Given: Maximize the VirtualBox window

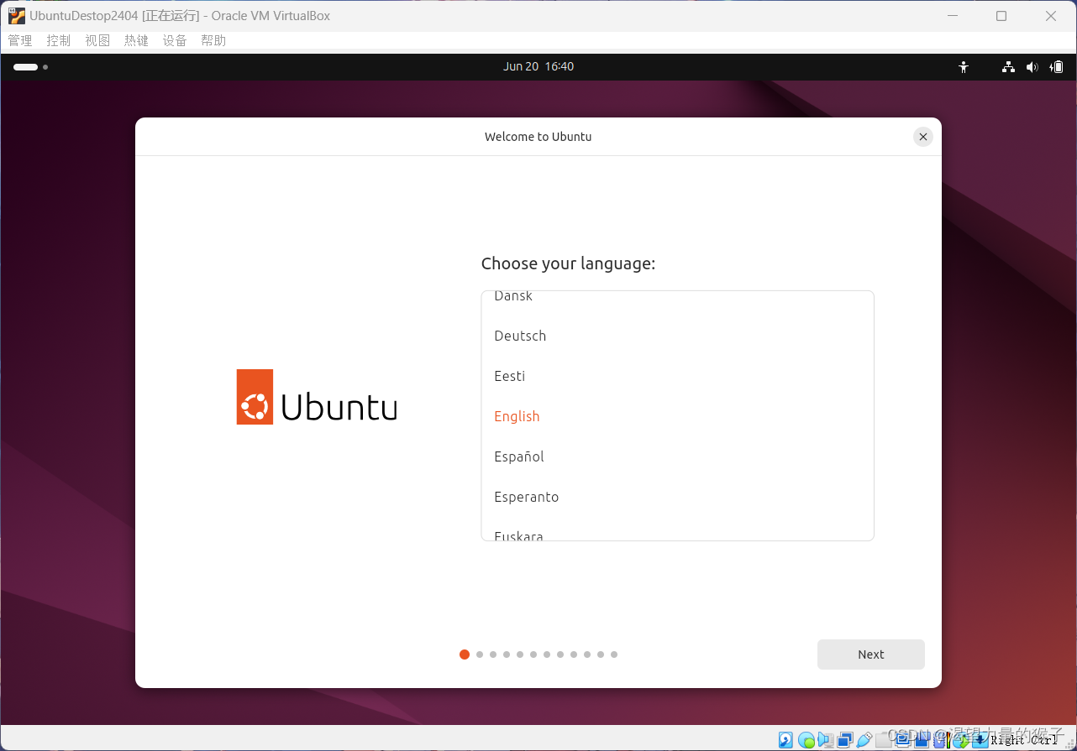Looking at the screenshot, I should 1001,16.
